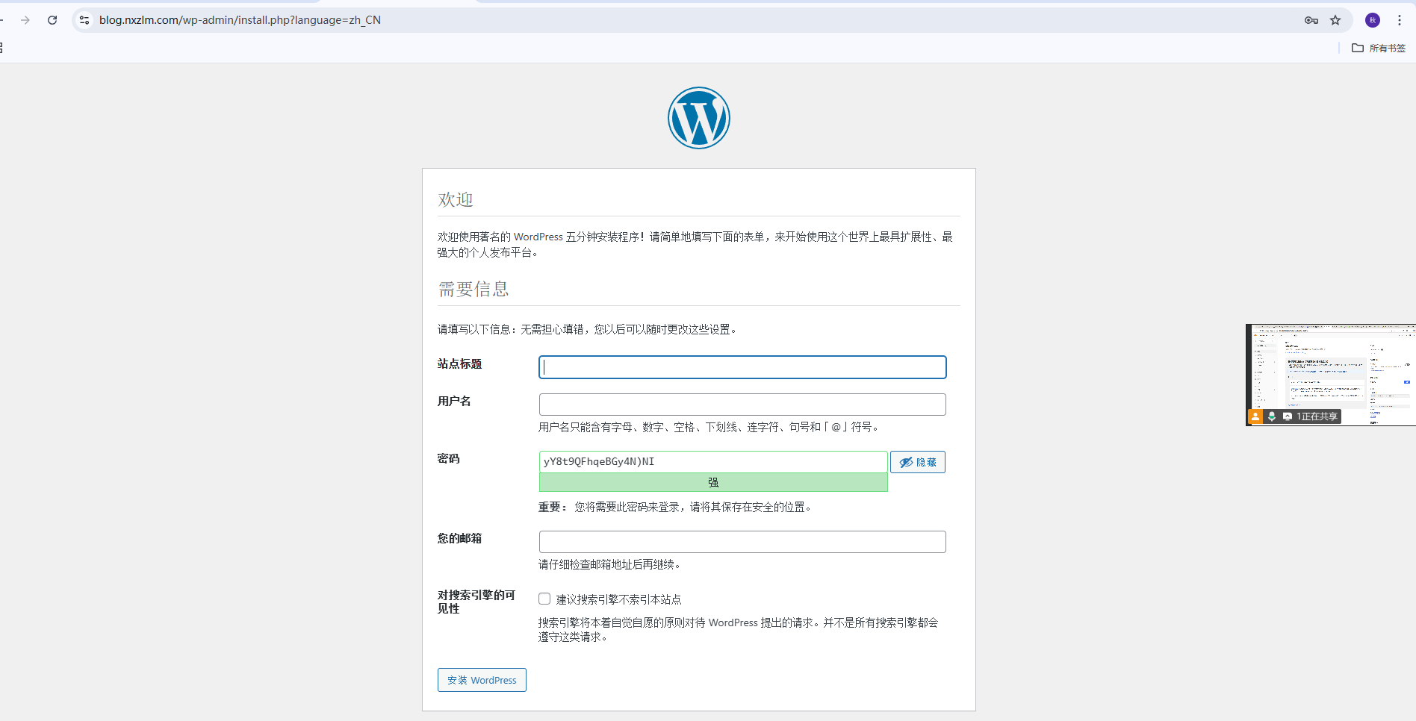Click into the 用户名 text field
Image resolution: width=1416 pixels, height=721 pixels.
(x=742, y=405)
